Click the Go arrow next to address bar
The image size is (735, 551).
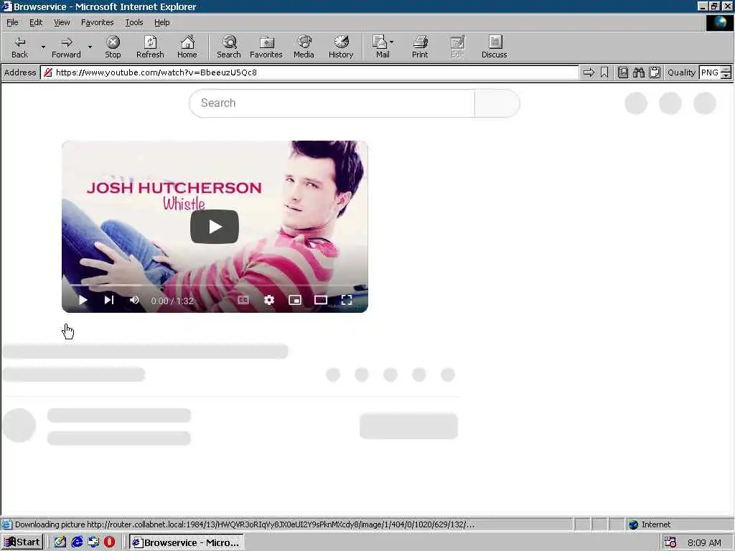click(x=589, y=72)
